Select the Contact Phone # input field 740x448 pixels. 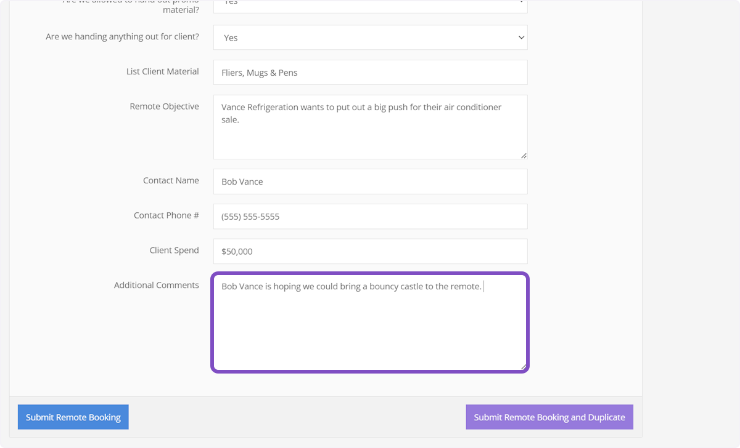pos(370,217)
